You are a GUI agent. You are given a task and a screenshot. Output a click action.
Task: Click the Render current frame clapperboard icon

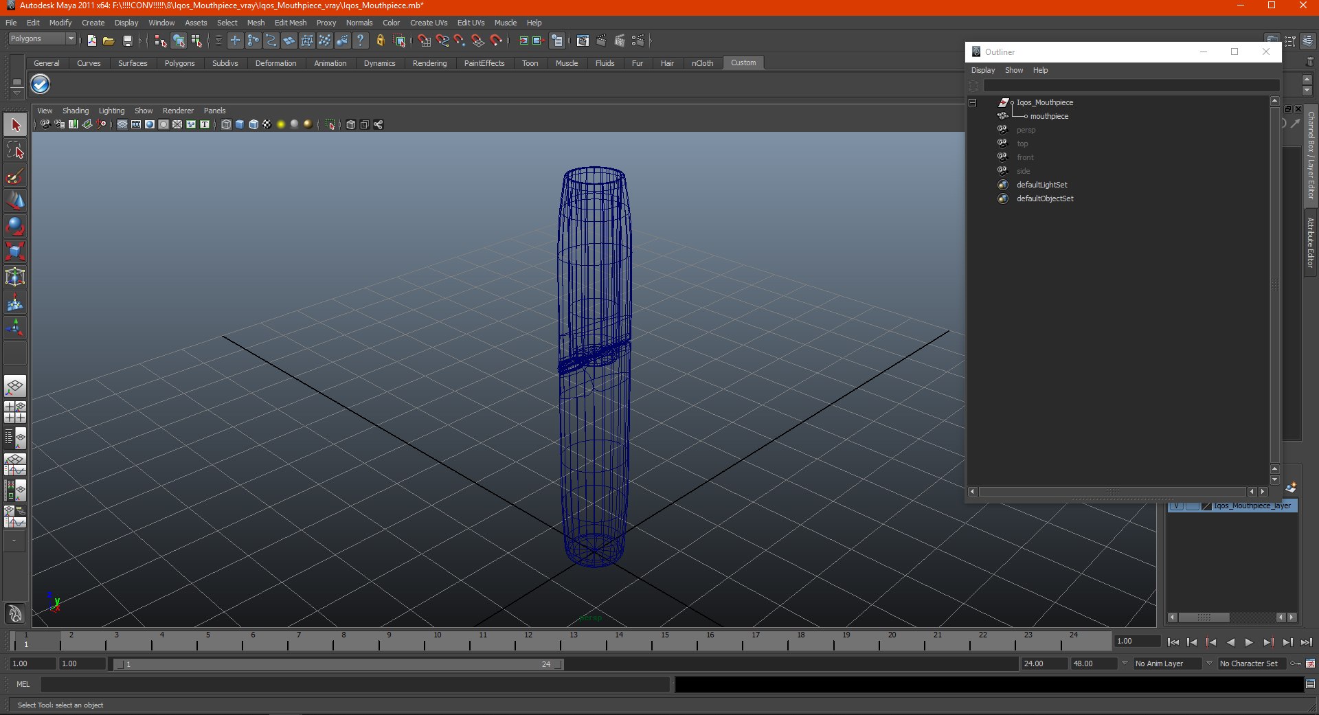click(x=601, y=41)
